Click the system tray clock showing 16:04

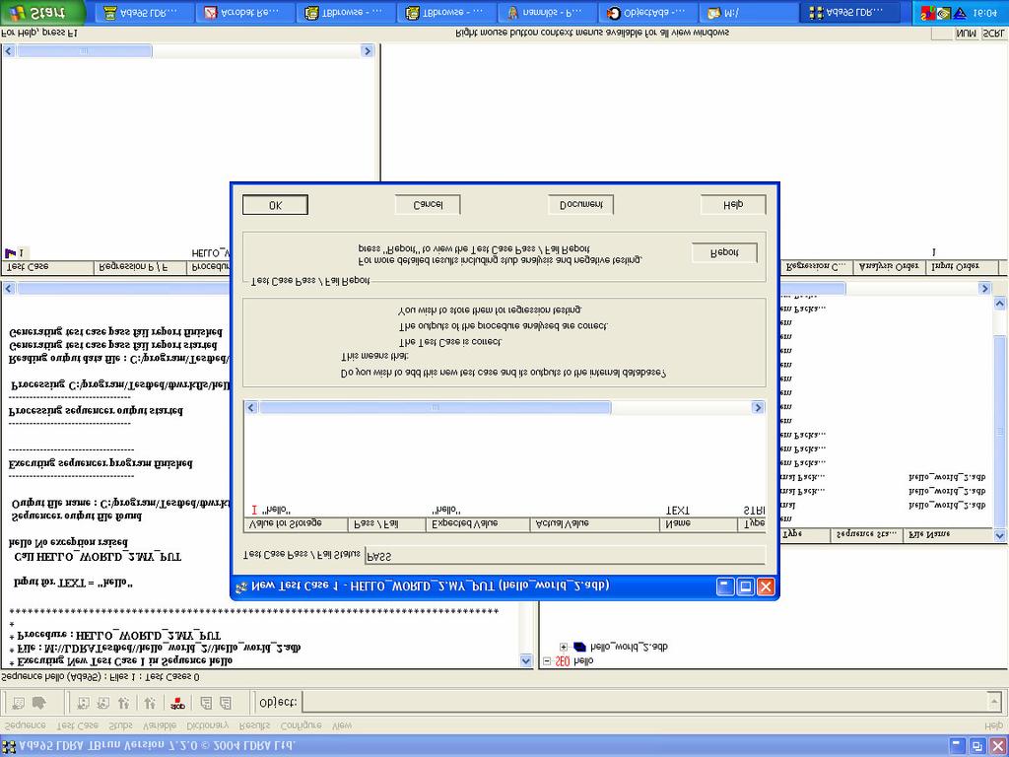984,13
